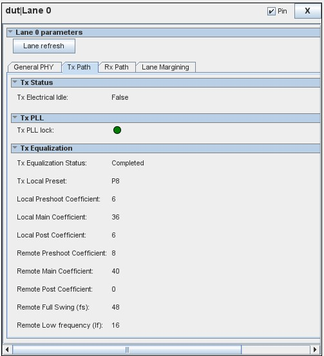The height and width of the screenshot is (356, 324).
Task: Click the green Tx PLL lock indicator
Action: 117,130
